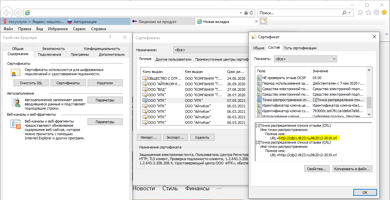
Task: Click the smiley feedback icon
Action: coord(384,13)
